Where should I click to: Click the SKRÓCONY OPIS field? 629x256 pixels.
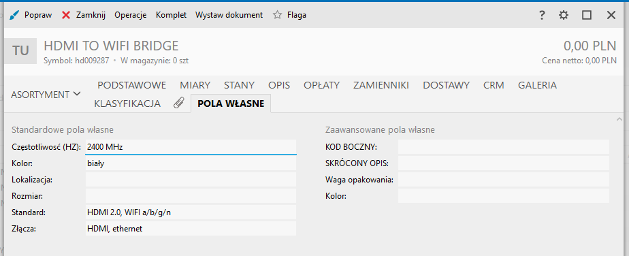click(504, 163)
